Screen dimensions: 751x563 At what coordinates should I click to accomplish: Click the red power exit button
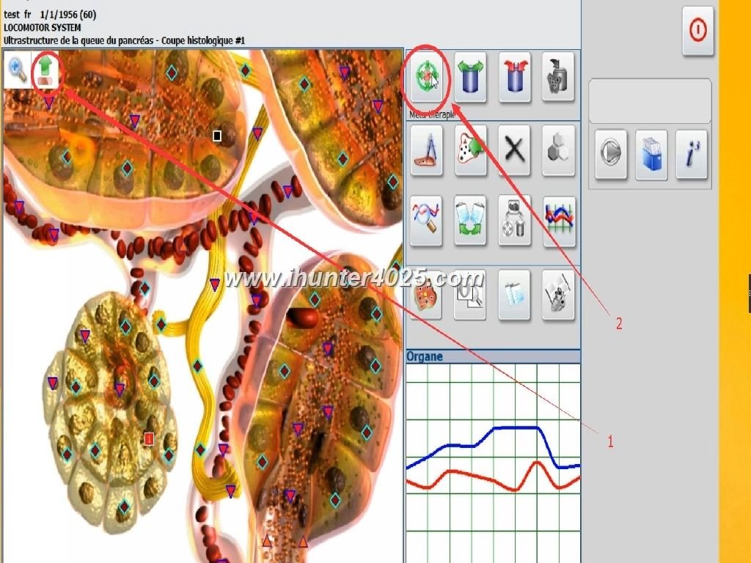tap(697, 32)
